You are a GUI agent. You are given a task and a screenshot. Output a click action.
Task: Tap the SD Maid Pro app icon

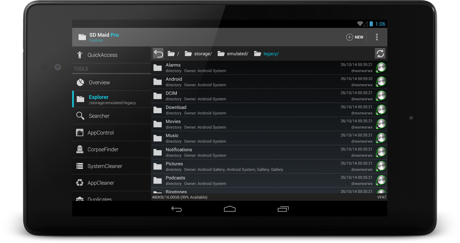[82, 37]
